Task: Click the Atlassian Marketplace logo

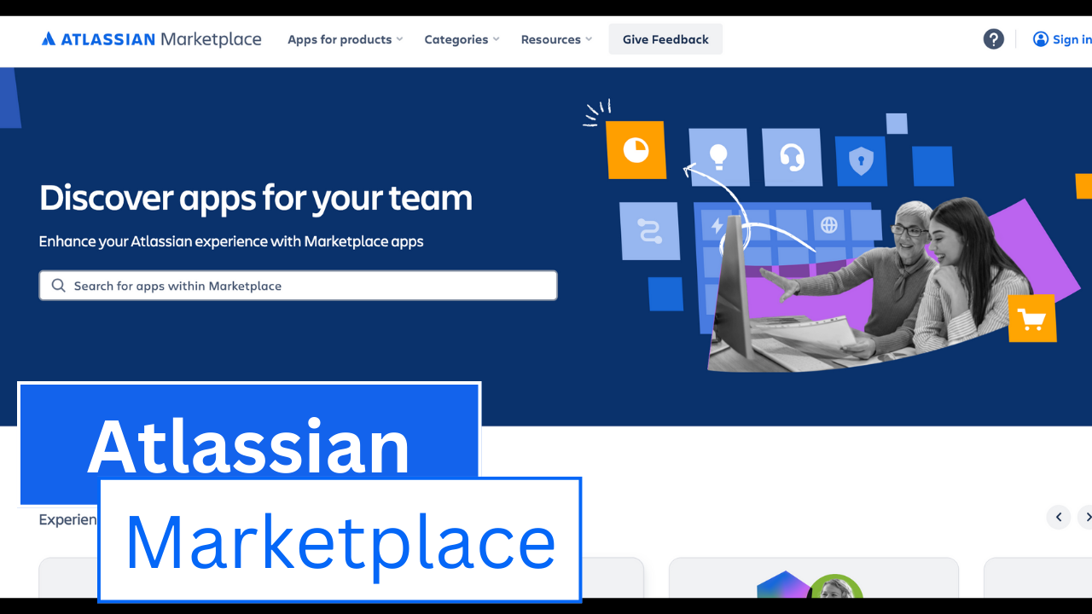Action: pyautogui.click(x=152, y=39)
